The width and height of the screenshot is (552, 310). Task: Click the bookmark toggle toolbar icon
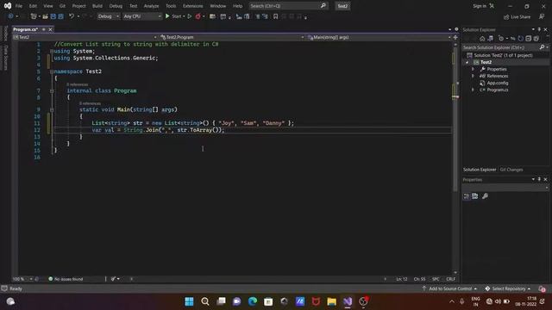click(276, 16)
